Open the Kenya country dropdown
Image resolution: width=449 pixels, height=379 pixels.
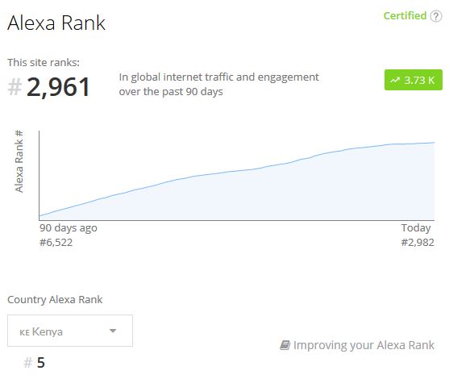click(x=70, y=331)
